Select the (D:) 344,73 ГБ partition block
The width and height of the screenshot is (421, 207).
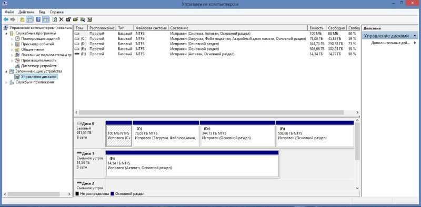(x=238, y=133)
